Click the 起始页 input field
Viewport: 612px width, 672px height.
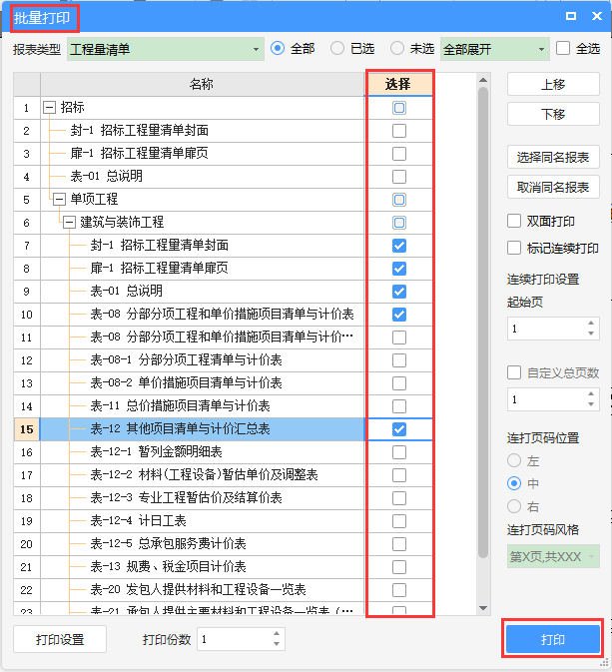point(545,329)
